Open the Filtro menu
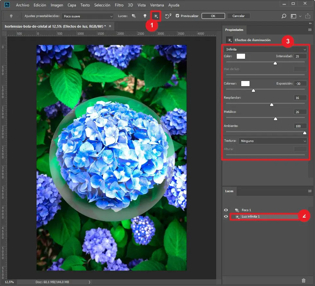The image size is (315, 286). [119, 5]
